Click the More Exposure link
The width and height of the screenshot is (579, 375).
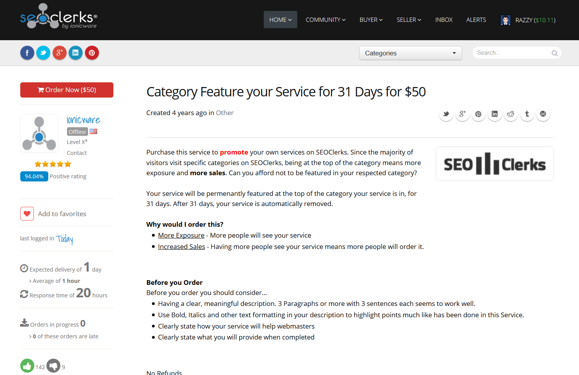[181, 235]
